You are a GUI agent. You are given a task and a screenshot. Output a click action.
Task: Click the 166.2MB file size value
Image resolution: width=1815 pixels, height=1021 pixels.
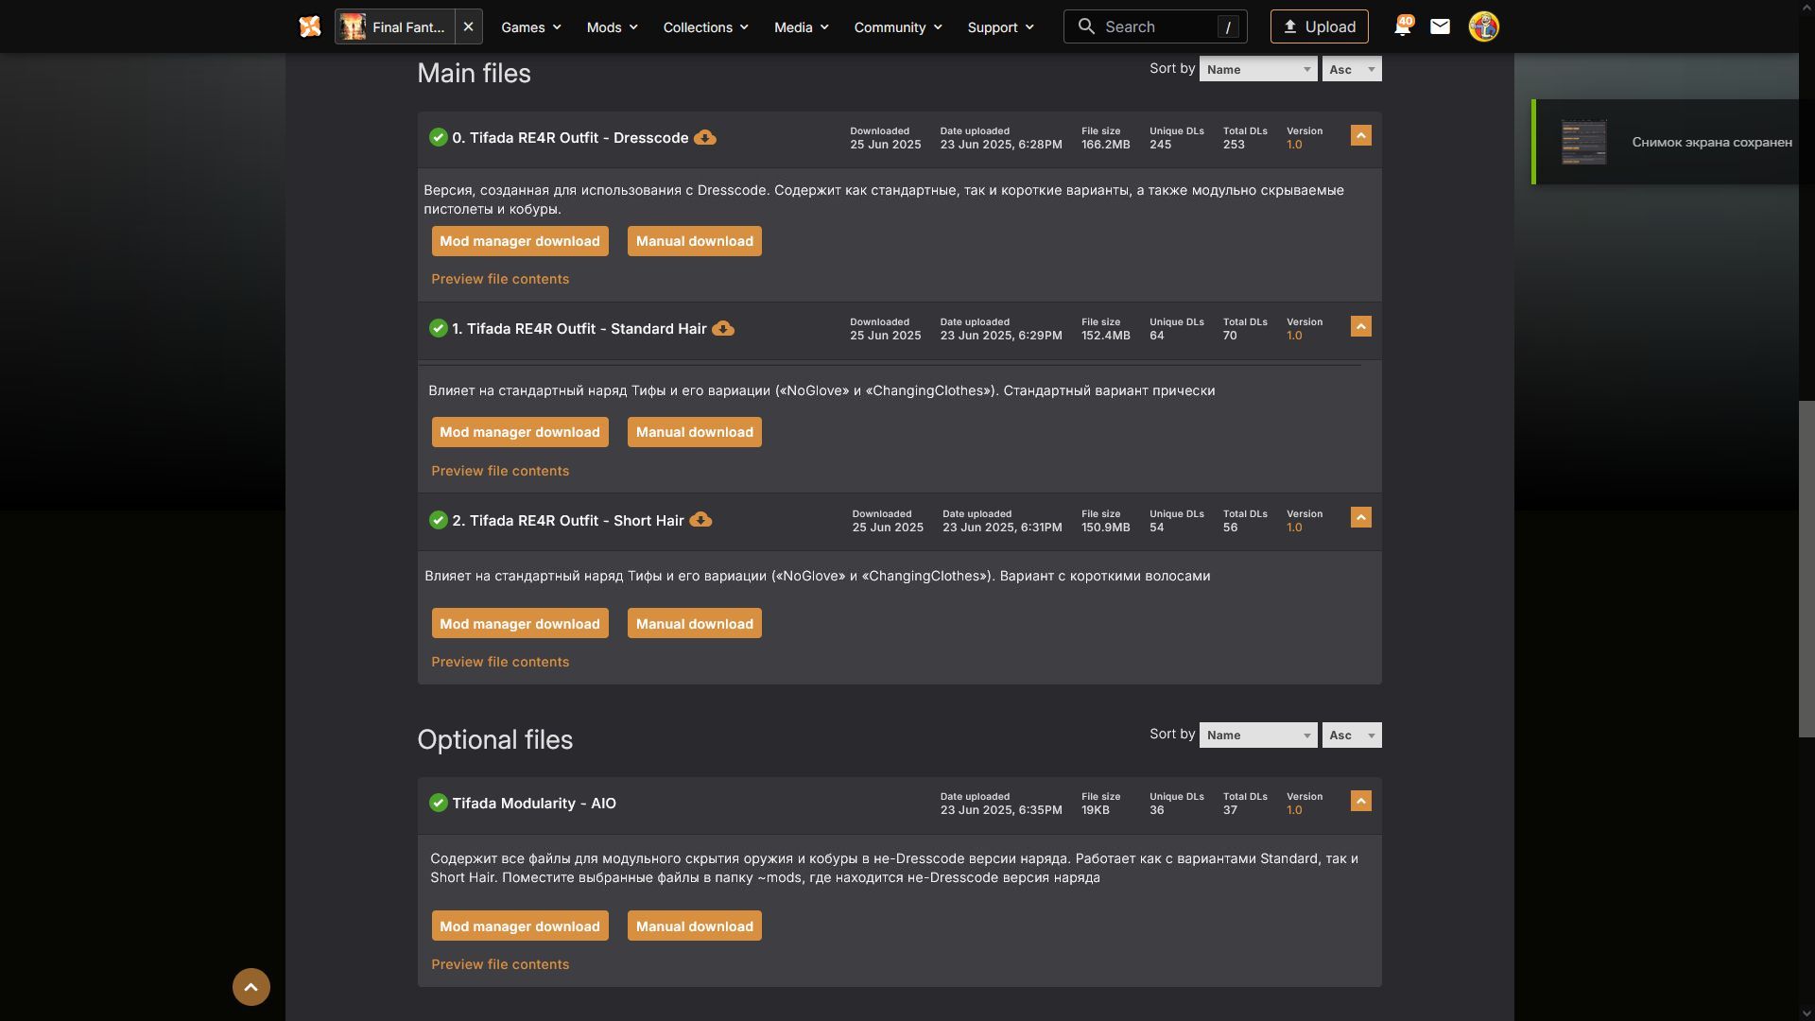pyautogui.click(x=1106, y=145)
